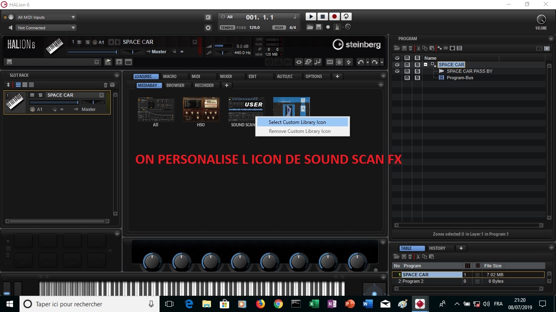
Task: Click Remove Custom Library Icon in the menu
Action: (x=300, y=131)
